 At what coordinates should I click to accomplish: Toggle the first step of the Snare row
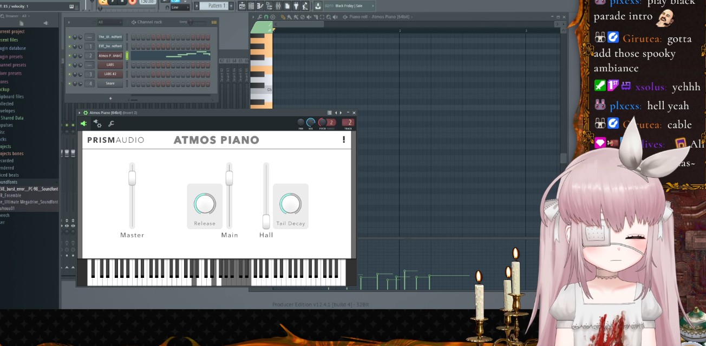pyautogui.click(x=133, y=84)
